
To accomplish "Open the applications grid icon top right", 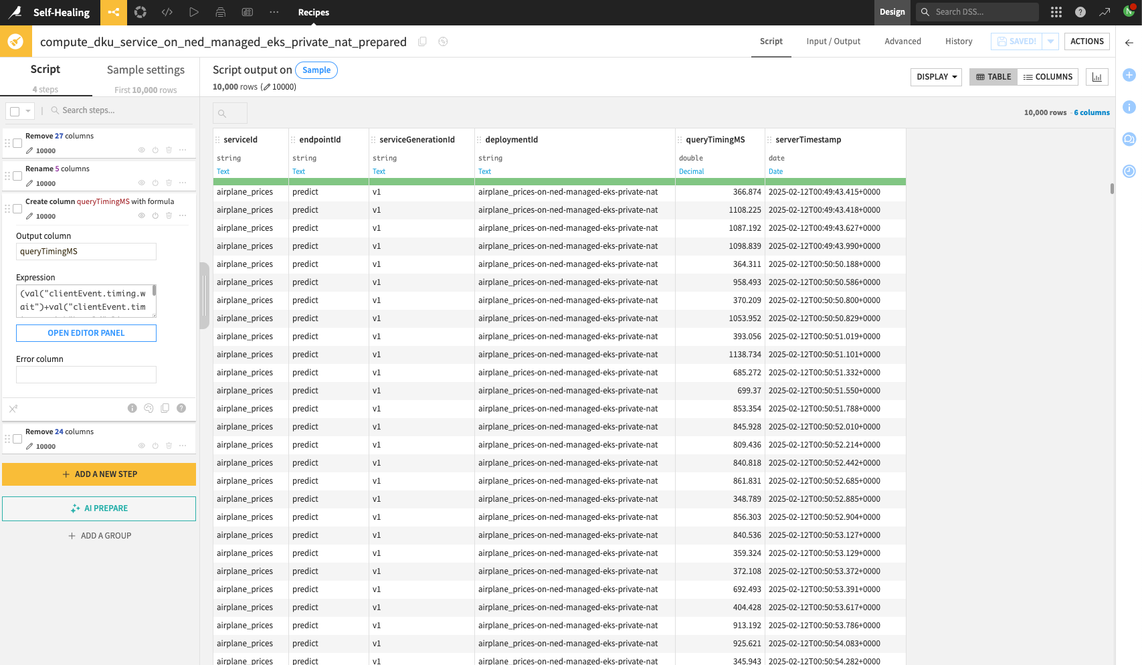I will (1056, 12).
